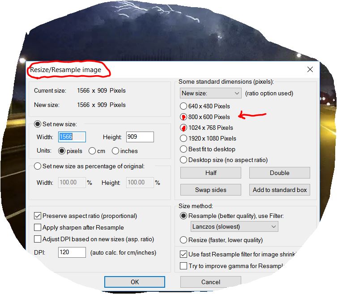Enable Apply sharpen after Resample
337x294 pixels.
(x=38, y=228)
